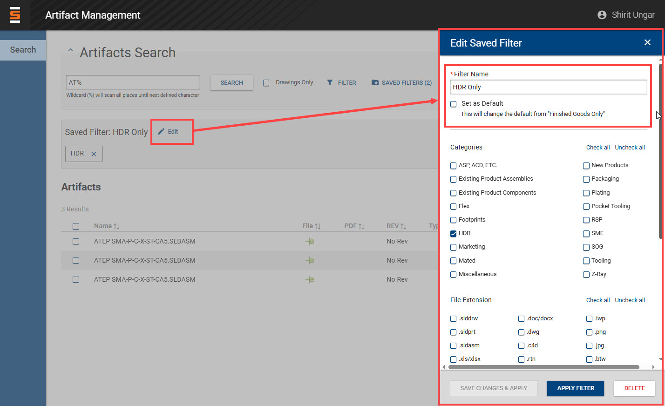The height and width of the screenshot is (406, 665).
Task: Sort artifacts by Name column arrows
Action: pyautogui.click(x=116, y=226)
